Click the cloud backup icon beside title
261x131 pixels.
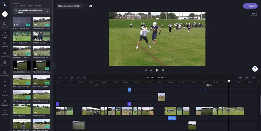coord(91,6)
